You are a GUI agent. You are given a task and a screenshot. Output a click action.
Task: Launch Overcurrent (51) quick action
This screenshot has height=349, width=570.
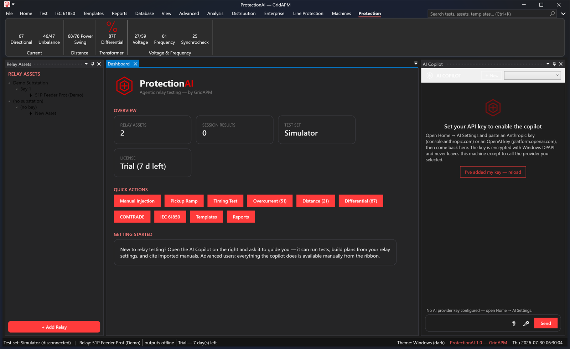point(270,201)
